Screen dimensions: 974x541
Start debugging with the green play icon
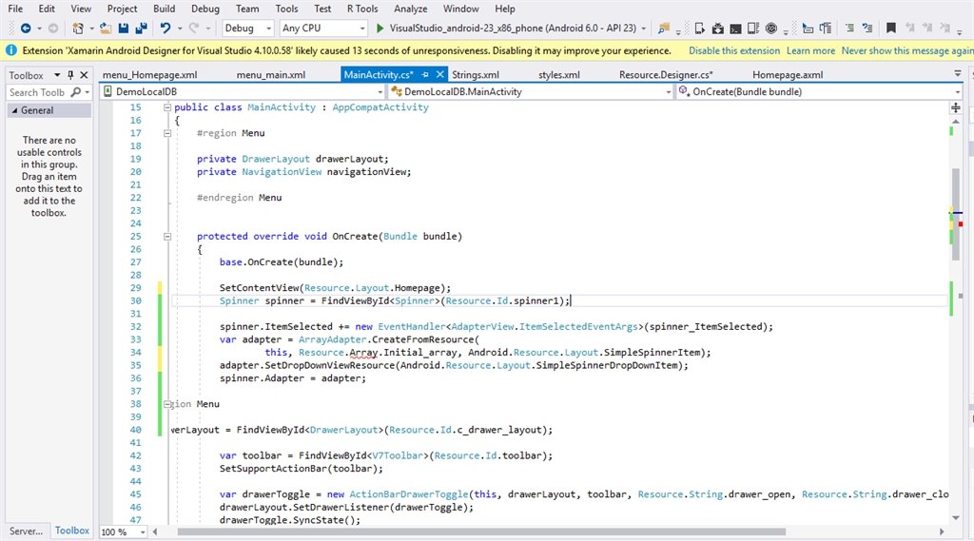pos(380,28)
